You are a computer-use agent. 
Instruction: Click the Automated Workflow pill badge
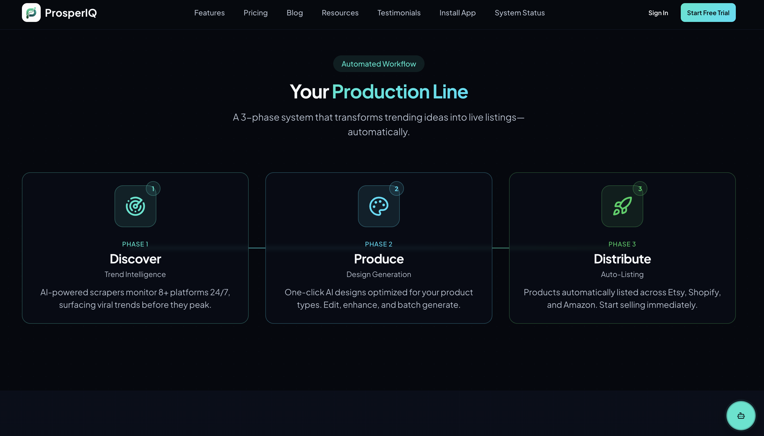coord(379,64)
